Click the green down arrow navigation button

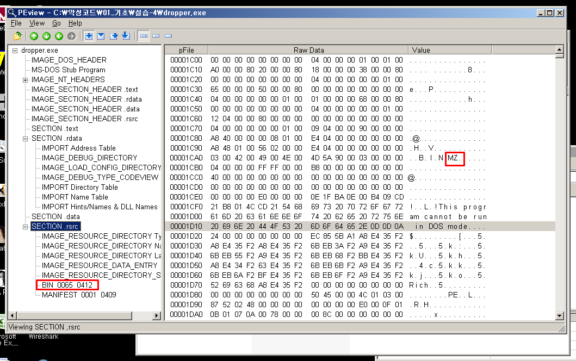point(47,36)
